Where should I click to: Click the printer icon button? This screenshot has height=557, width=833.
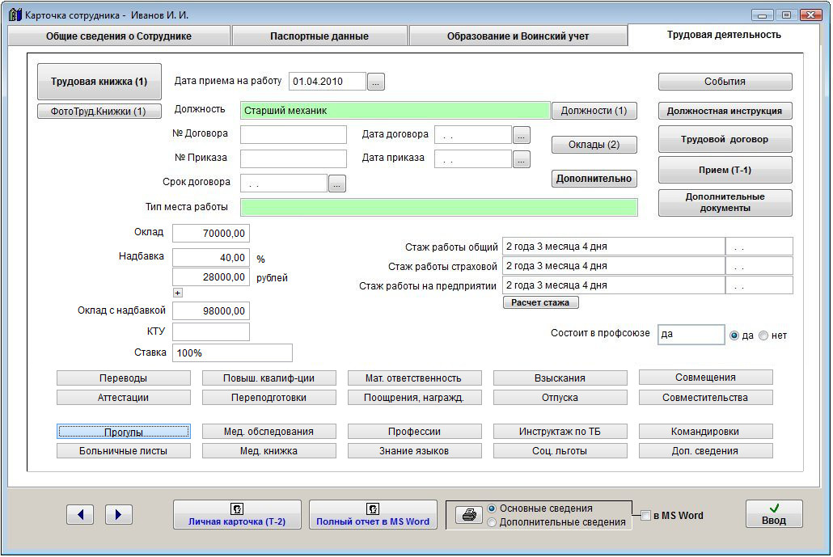click(468, 515)
